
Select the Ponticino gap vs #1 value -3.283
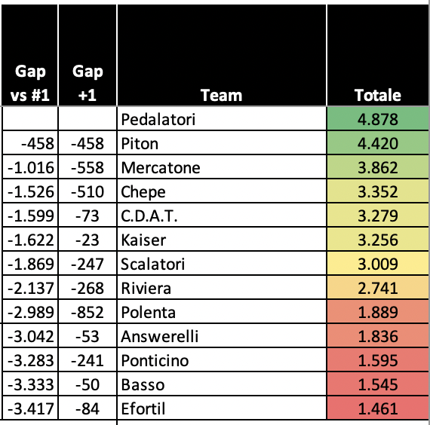coord(30,360)
